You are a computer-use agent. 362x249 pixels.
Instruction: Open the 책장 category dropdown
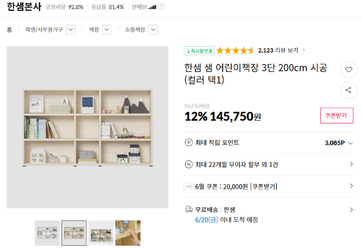click(107, 29)
